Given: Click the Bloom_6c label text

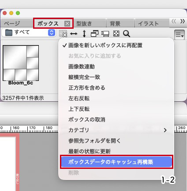Looking at the screenshot, I should click(x=21, y=83).
